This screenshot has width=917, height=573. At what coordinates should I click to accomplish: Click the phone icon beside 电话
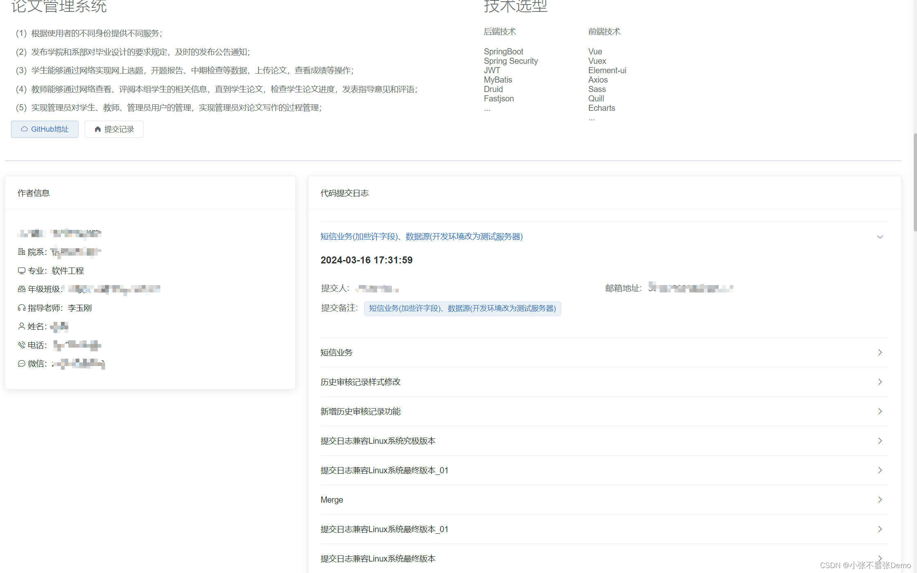21,345
